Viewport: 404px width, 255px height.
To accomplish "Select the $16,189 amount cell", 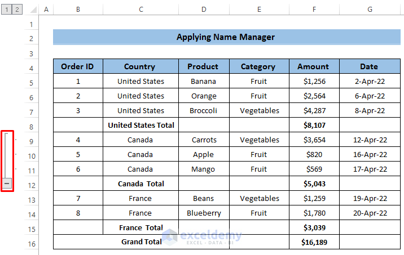I will pos(313,242).
